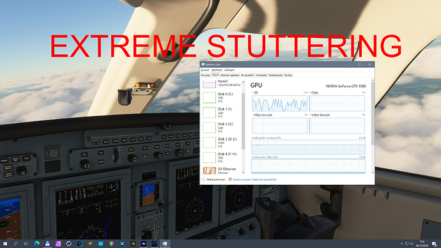
Task: Open Affinity Photo from taskbar
Action: [x=58, y=244]
